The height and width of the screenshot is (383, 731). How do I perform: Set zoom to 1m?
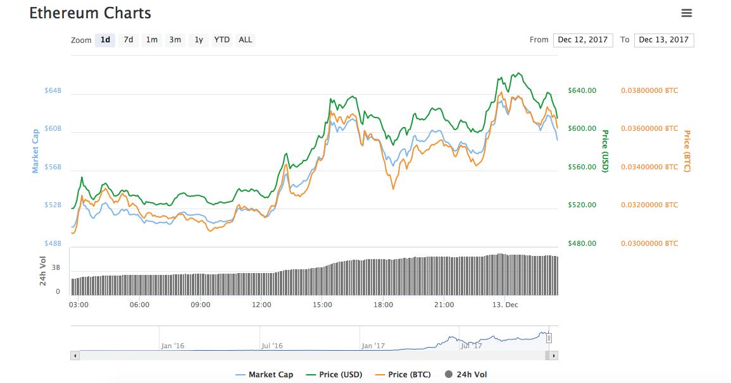click(152, 40)
